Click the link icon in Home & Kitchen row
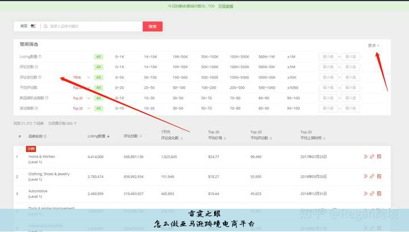The width and height of the screenshot is (409, 232). pos(372,157)
